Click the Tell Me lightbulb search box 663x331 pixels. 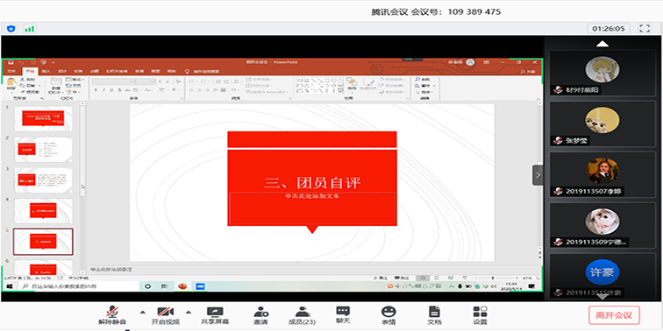(x=202, y=71)
